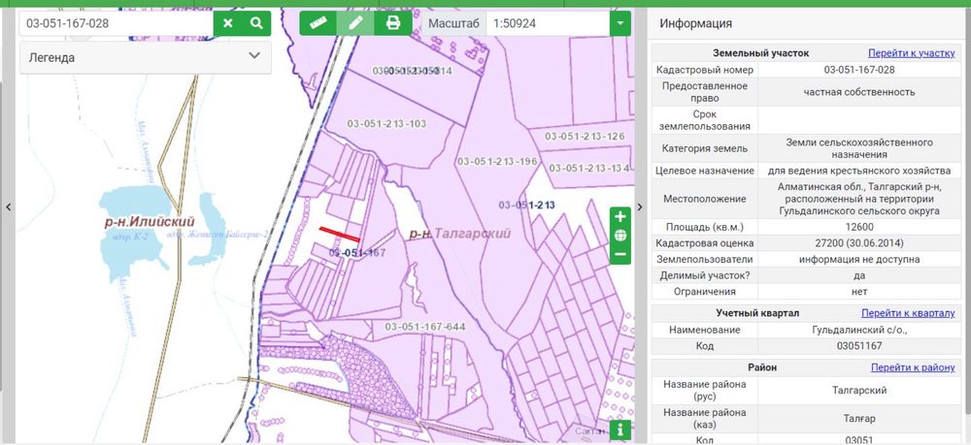Clear the cadastral number search field
Image resolution: width=971 pixels, height=445 pixels.
click(228, 23)
